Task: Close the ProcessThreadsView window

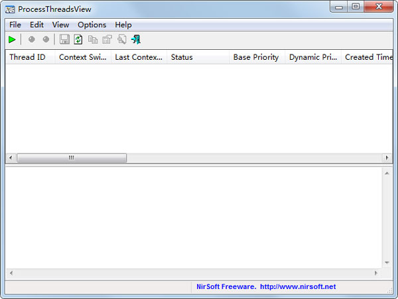Action: (379, 7)
